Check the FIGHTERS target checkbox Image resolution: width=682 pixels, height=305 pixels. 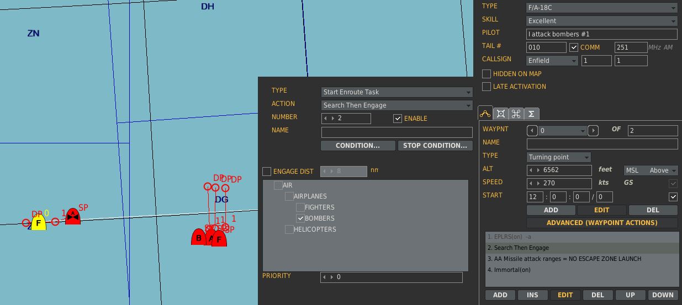click(x=300, y=207)
